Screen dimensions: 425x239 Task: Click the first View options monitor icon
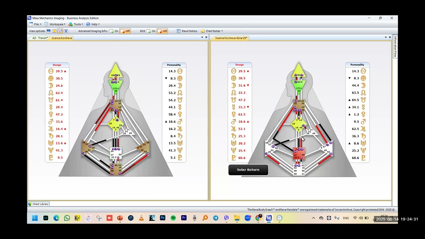(48, 31)
